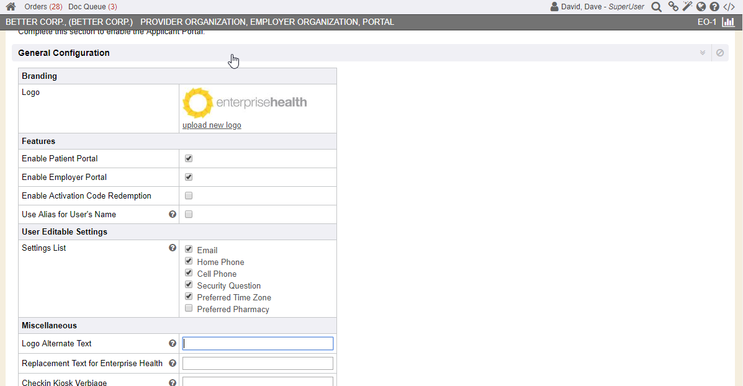This screenshot has width=743, height=386.
Task: Show help for Use Alias for User's Name
Action: tap(173, 214)
